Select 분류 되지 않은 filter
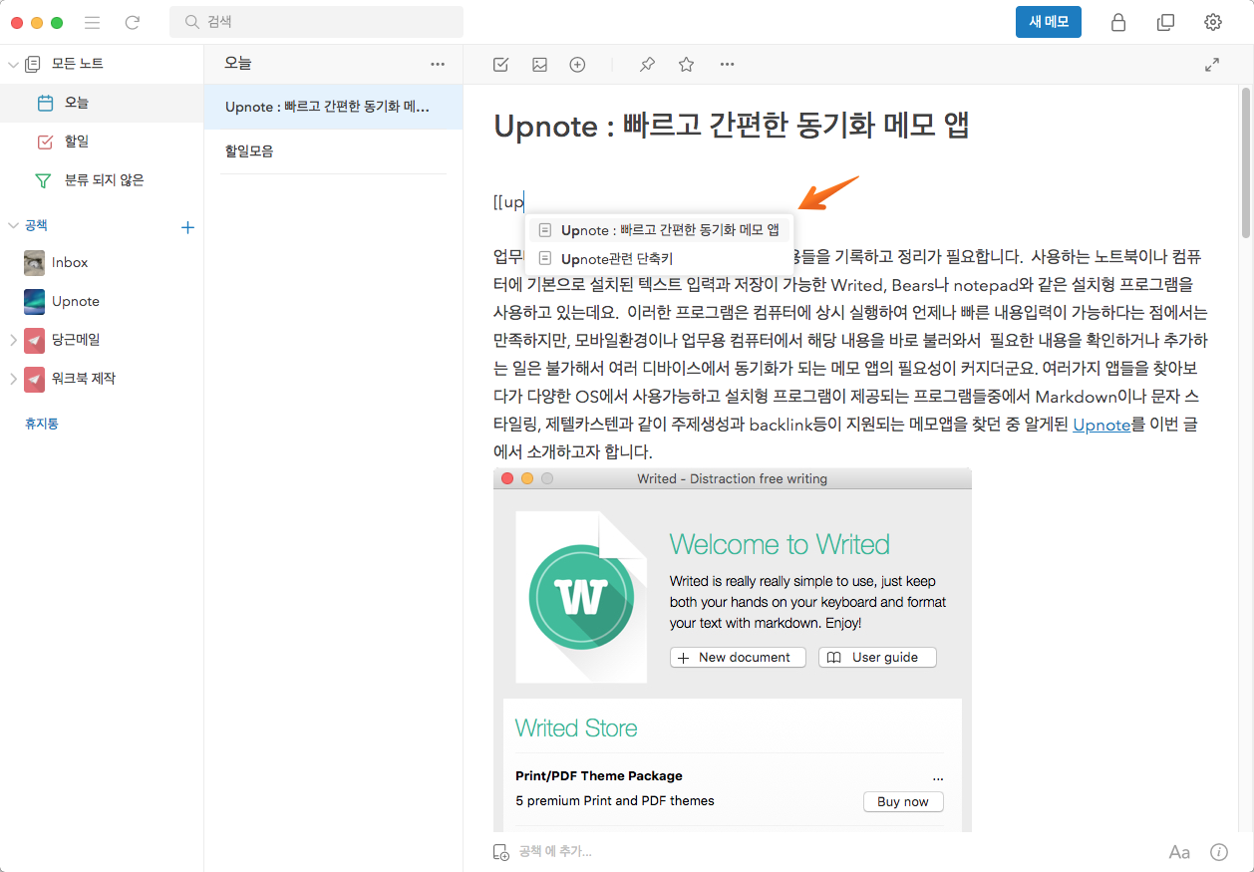1254x872 pixels. (102, 180)
